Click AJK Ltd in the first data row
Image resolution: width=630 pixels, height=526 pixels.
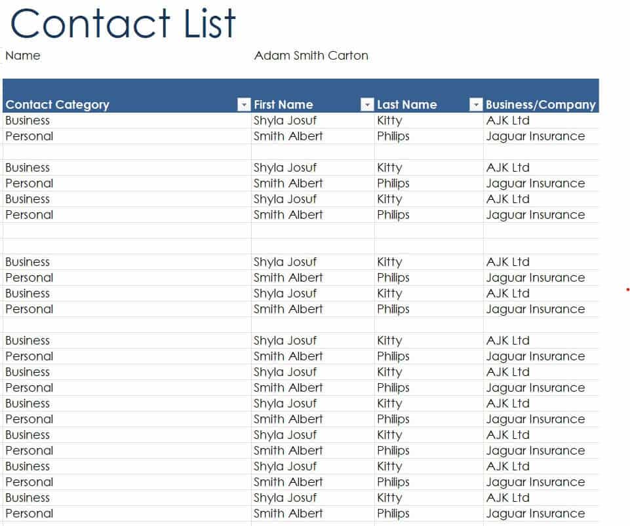(x=507, y=121)
